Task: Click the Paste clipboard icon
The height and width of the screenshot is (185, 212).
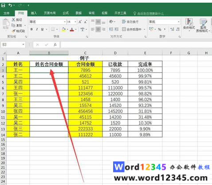Action: (6, 22)
